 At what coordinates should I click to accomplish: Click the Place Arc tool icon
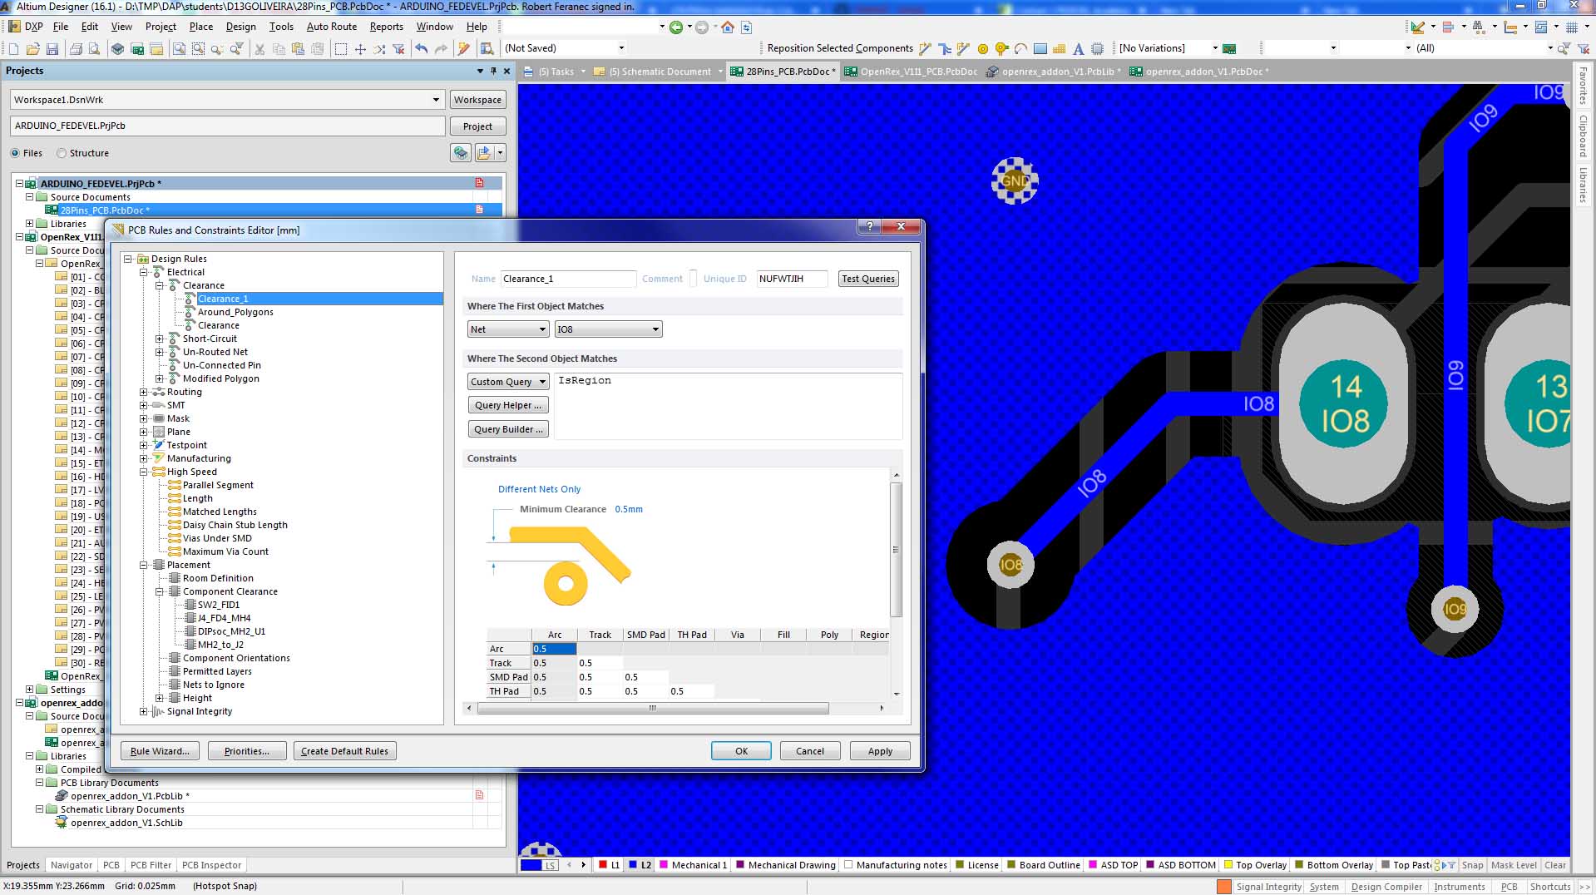pyautogui.click(x=1020, y=49)
